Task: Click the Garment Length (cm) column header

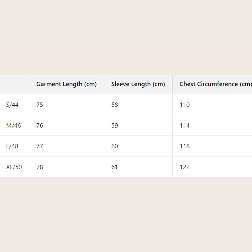Action: click(66, 84)
